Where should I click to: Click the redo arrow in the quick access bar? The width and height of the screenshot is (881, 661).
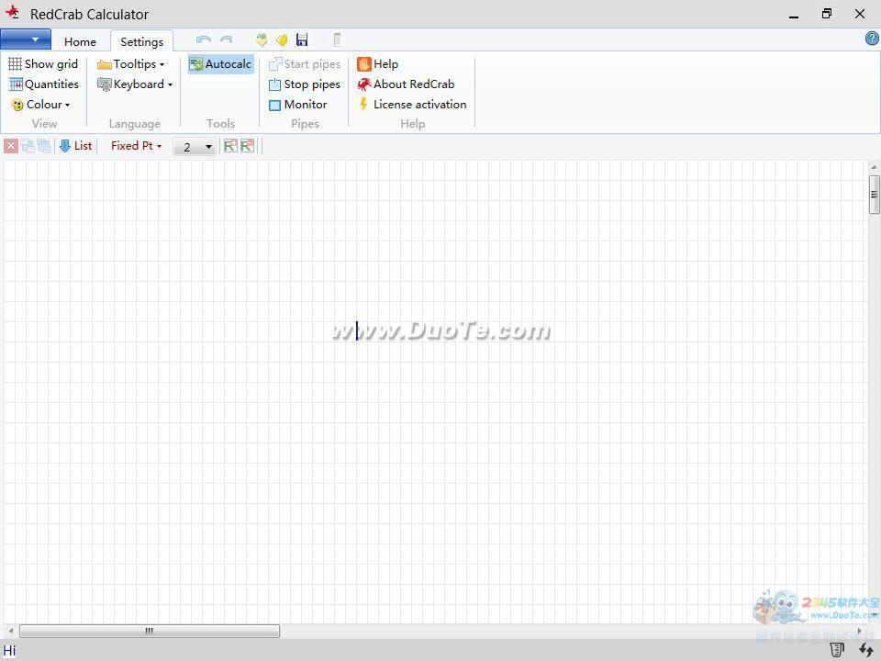click(227, 39)
